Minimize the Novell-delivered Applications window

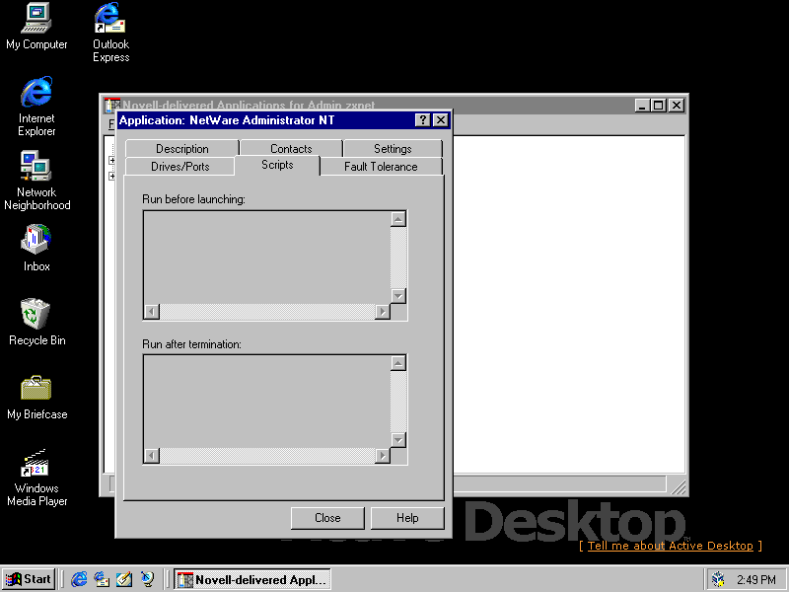pyautogui.click(x=642, y=106)
